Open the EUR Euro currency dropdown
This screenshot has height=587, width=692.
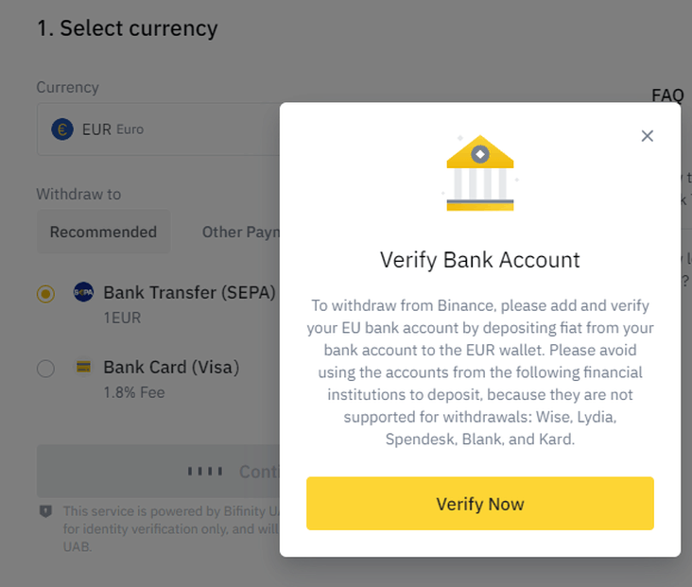click(x=159, y=129)
